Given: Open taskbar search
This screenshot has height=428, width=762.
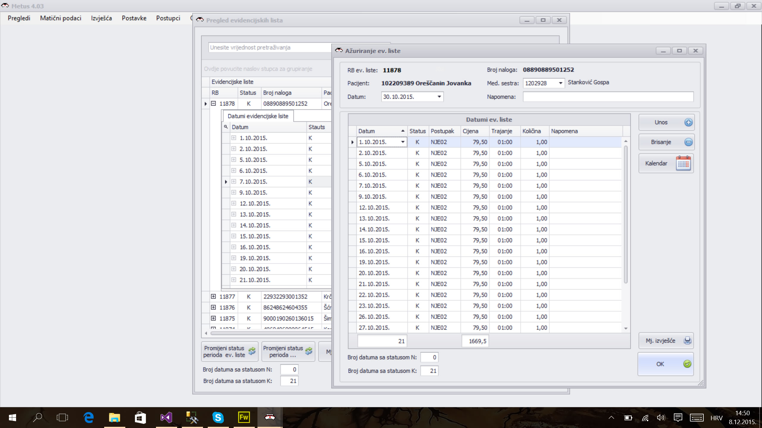Looking at the screenshot, I should tap(38, 418).
